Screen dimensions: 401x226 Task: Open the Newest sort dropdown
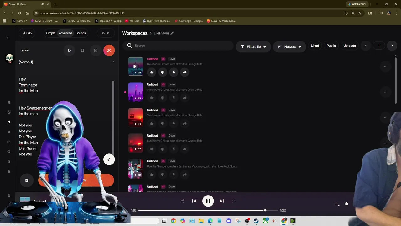(289, 47)
